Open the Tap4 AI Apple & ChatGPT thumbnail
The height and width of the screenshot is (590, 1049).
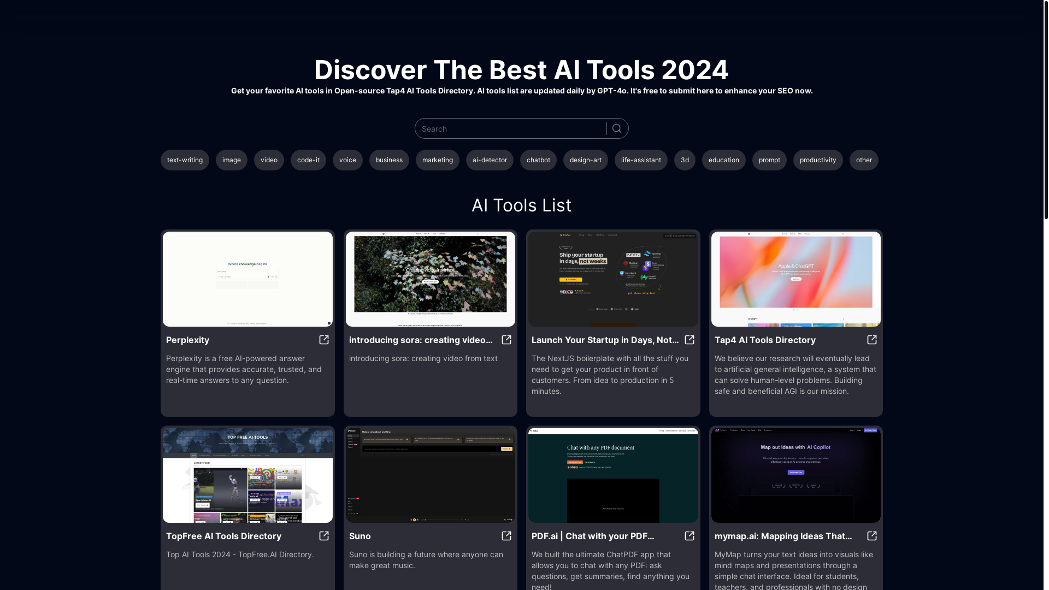coord(796,279)
